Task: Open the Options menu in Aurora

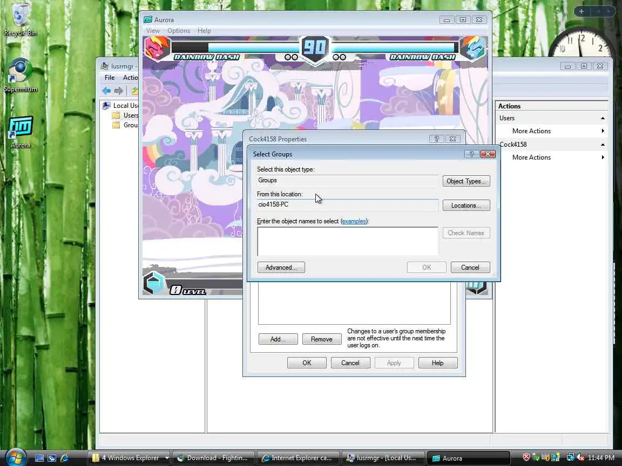Action: 179,31
